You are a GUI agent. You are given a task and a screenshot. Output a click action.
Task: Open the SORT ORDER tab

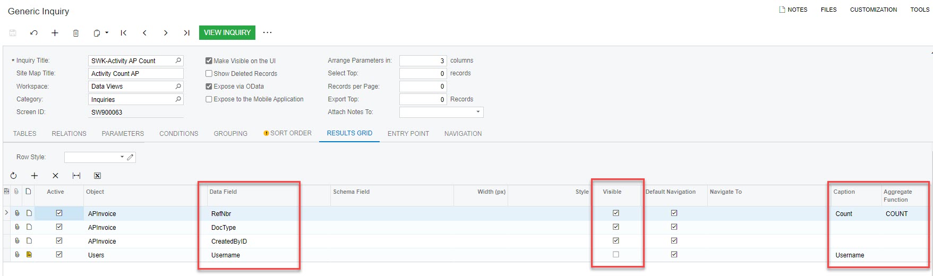(x=288, y=133)
